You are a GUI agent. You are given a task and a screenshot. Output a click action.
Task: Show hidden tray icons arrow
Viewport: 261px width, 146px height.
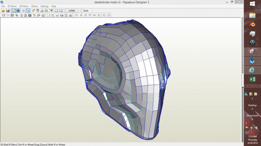(246, 123)
